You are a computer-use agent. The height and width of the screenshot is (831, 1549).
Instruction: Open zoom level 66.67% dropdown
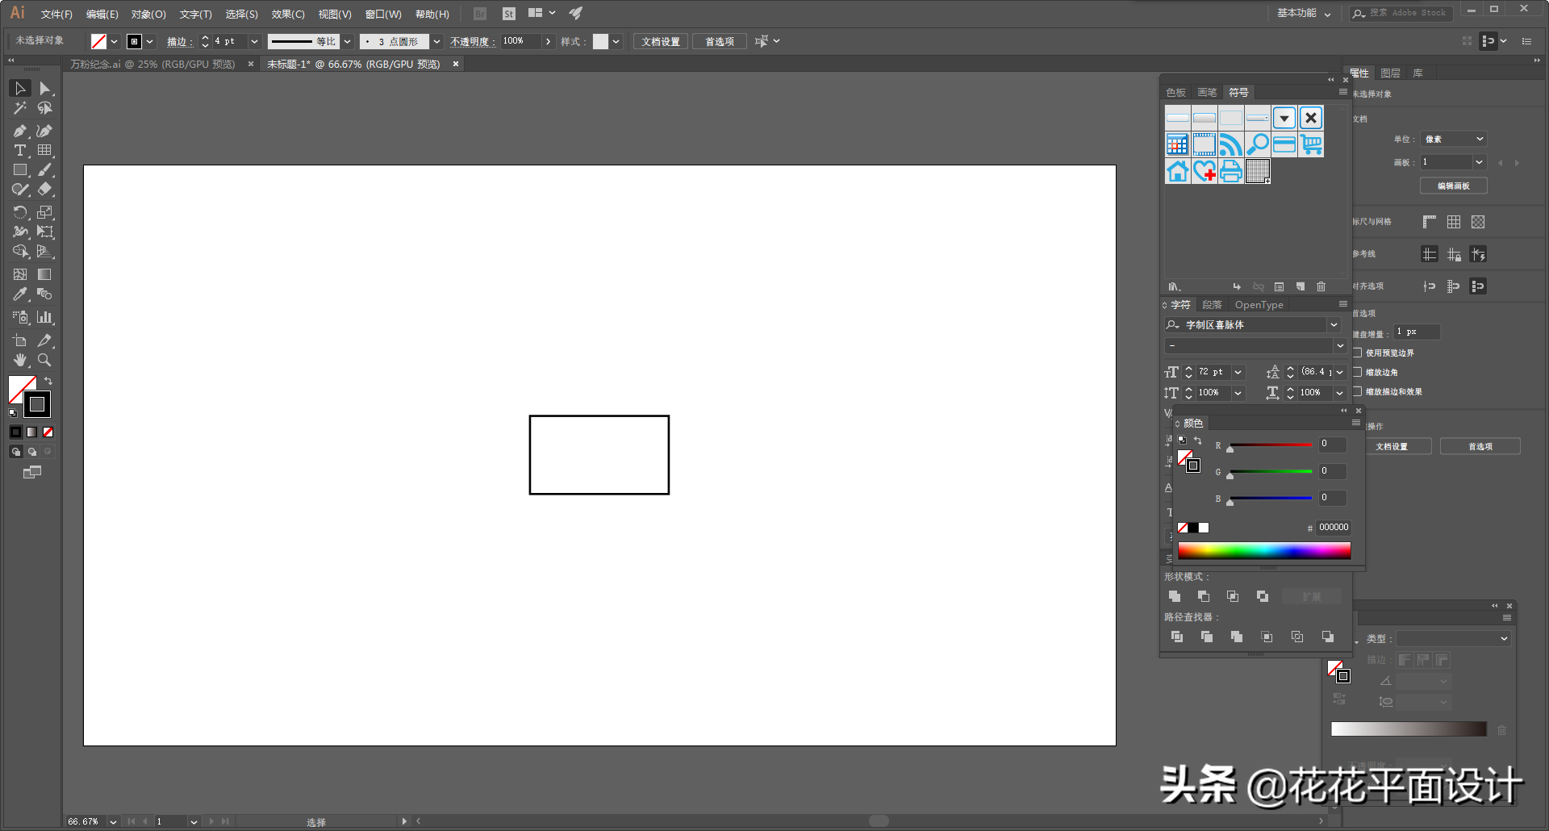[x=113, y=821]
